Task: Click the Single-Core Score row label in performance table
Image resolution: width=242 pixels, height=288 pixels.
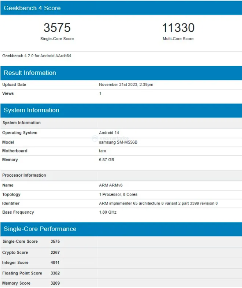Action: (x=20, y=241)
